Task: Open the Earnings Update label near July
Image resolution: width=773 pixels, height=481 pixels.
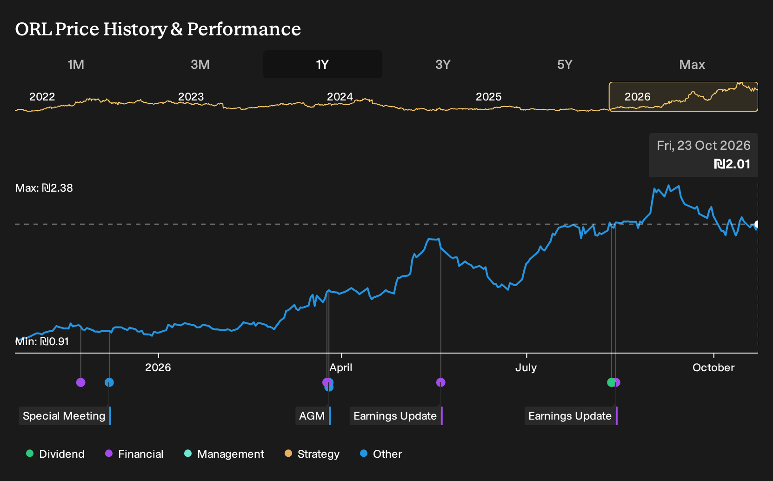Action: pos(571,416)
